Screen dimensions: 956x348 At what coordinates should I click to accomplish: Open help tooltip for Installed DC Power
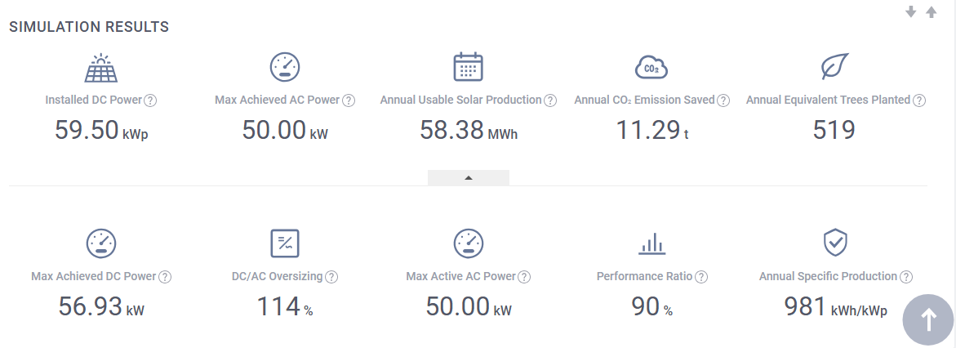(x=150, y=100)
